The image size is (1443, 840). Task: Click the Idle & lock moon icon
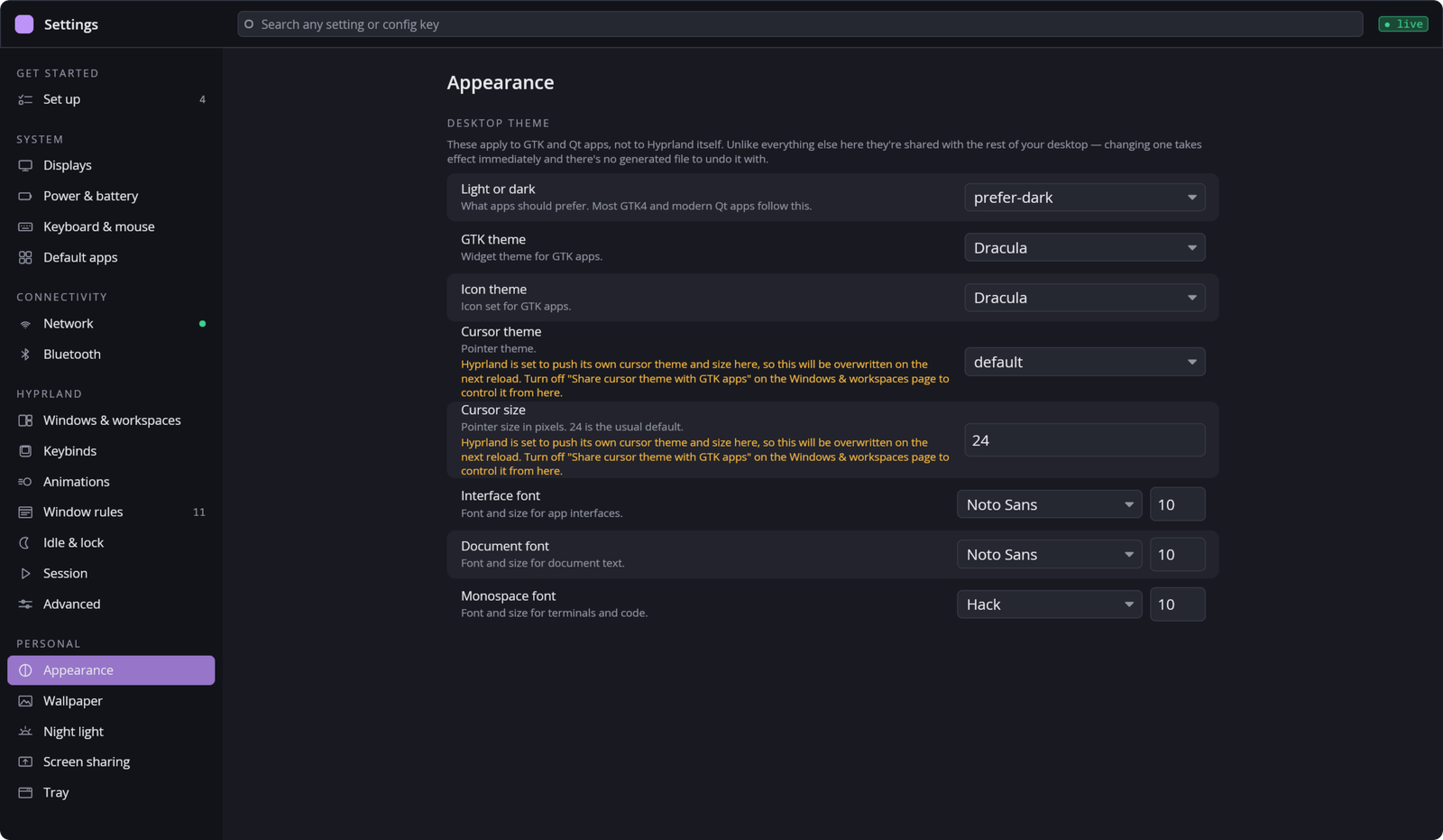click(25, 543)
